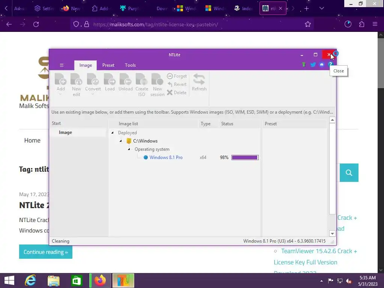Image resolution: width=384 pixels, height=288 pixels.
Task: Click the x64 type cell
Action: (x=203, y=157)
